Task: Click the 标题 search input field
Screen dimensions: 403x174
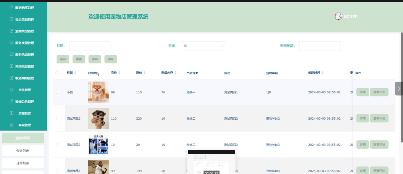Action: click(90, 46)
